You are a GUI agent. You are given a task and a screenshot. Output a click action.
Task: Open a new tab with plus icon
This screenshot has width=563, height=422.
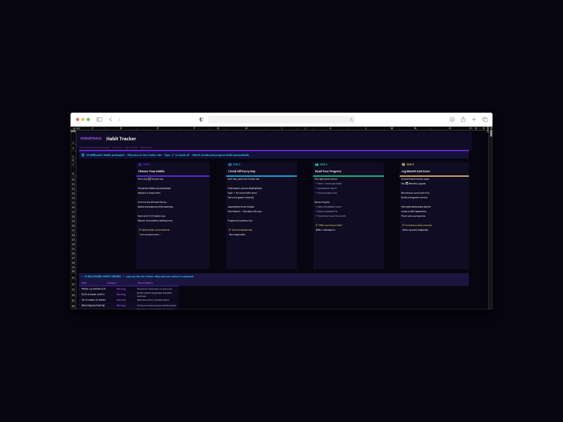pyautogui.click(x=474, y=120)
